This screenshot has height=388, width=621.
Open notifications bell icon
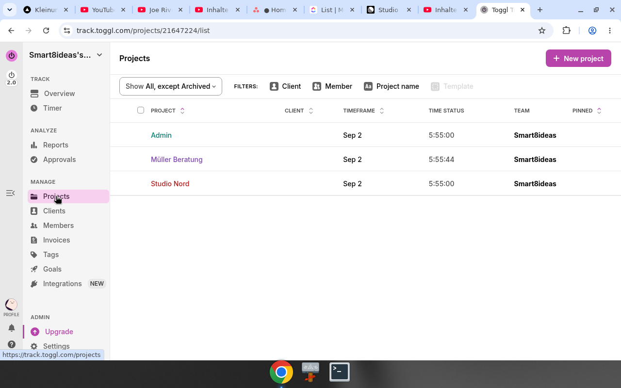click(12, 328)
